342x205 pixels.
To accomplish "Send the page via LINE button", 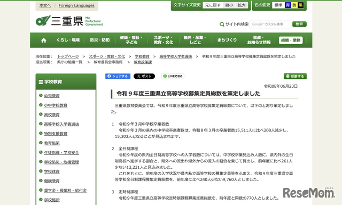I will tap(173, 76).
